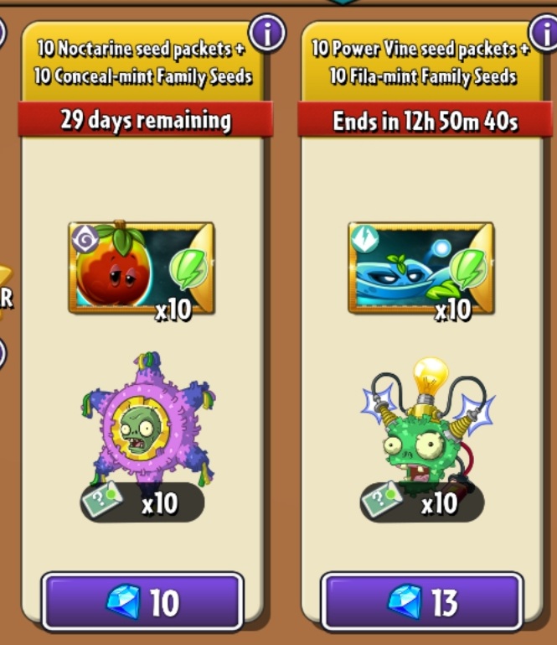Tap the '29 days remaining' banner
Screen dimensions: 557x645
tap(146, 120)
